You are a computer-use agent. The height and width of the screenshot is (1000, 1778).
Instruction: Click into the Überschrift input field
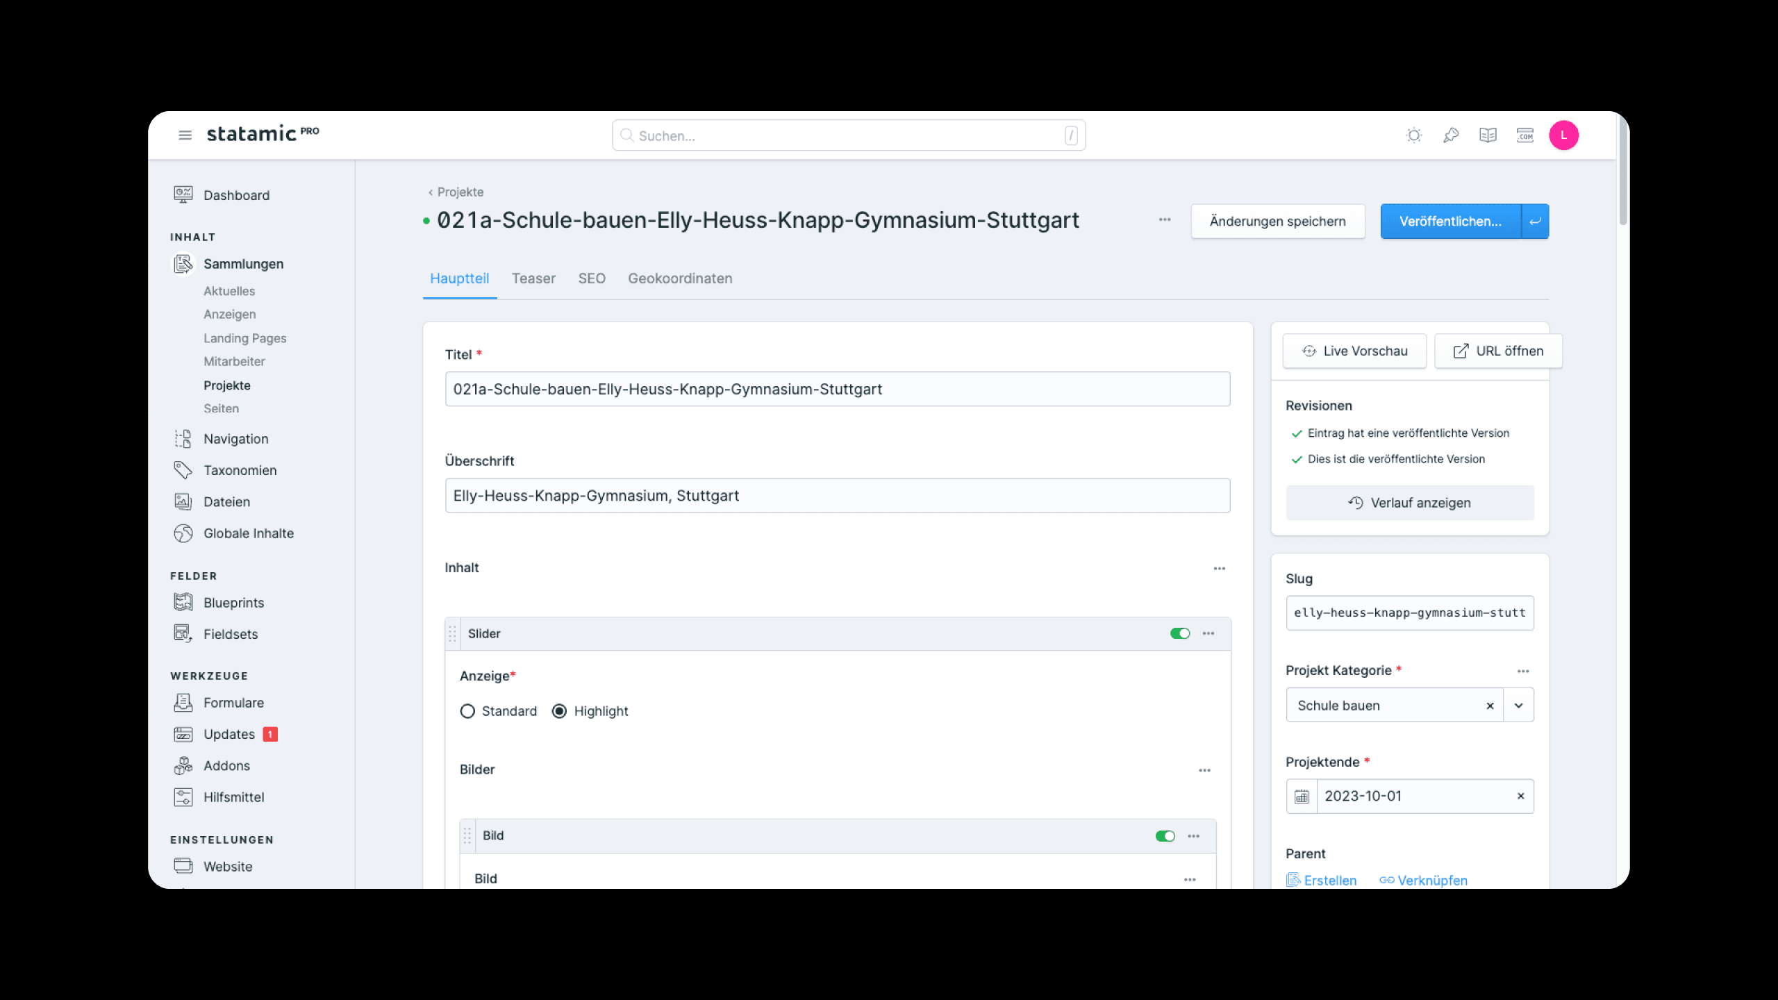point(838,496)
